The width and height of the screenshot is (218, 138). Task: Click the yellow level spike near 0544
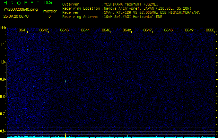pyautogui.click(x=90, y=136)
